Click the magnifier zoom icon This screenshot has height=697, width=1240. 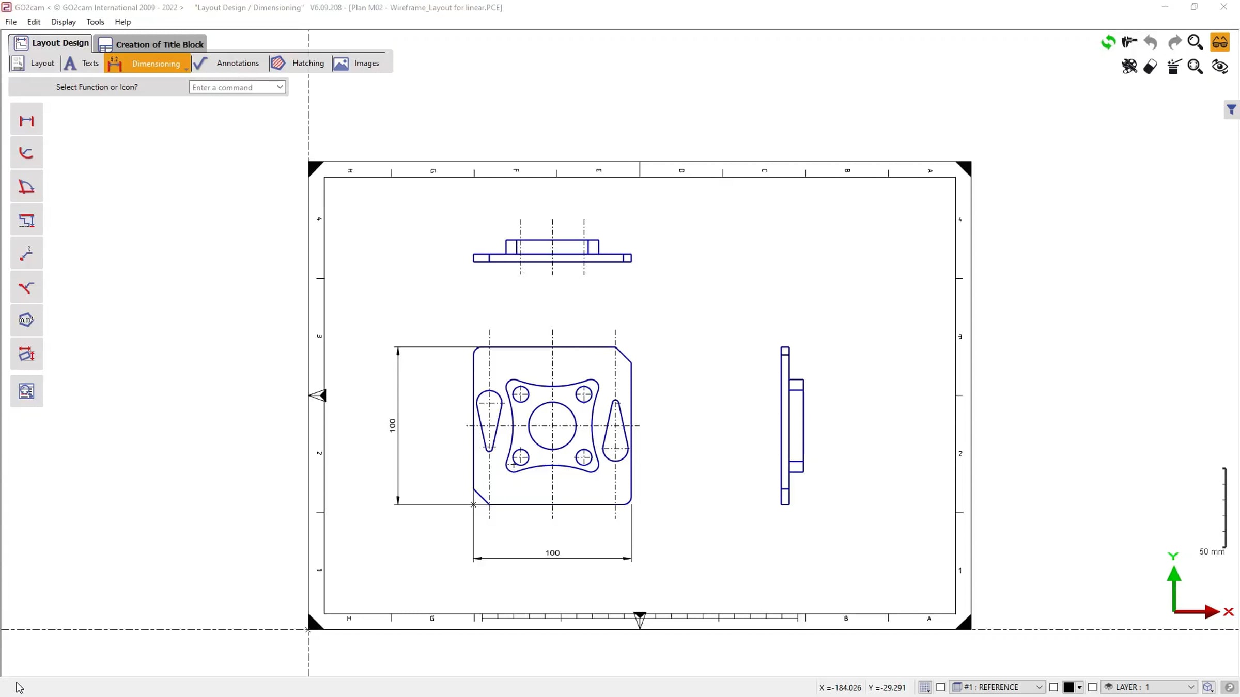click(1196, 42)
